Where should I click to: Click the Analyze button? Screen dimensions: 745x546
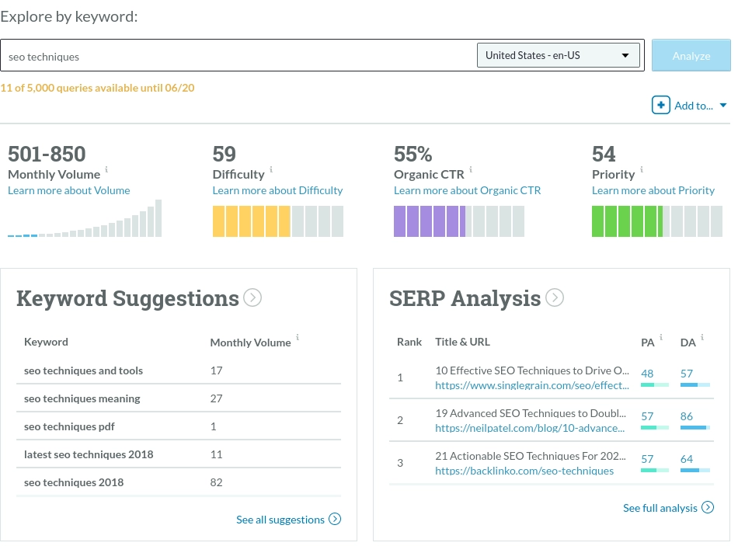691,56
